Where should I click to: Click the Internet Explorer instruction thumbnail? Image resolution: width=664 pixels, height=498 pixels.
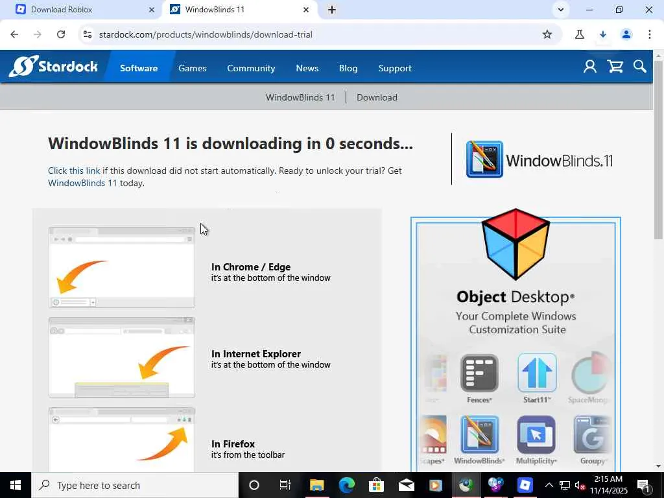[122, 357]
